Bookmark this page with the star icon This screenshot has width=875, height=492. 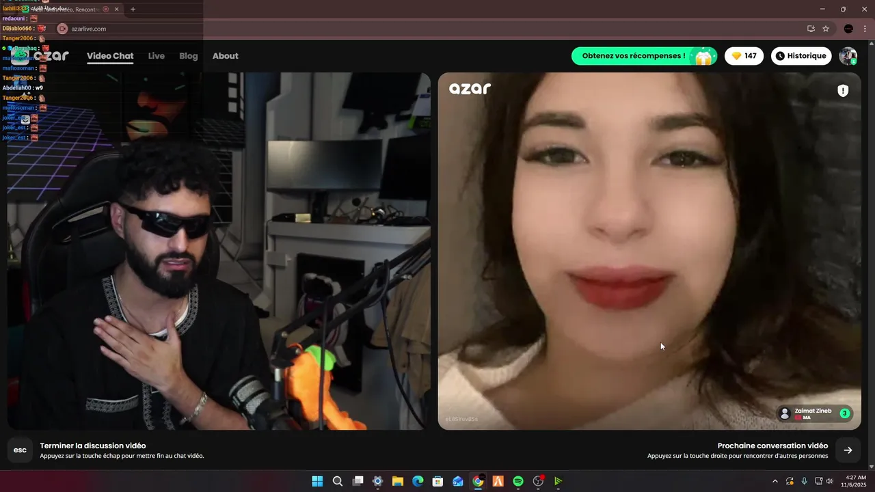tap(826, 29)
